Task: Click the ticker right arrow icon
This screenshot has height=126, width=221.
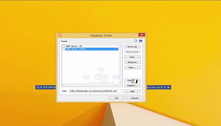Action: tap(162, 87)
